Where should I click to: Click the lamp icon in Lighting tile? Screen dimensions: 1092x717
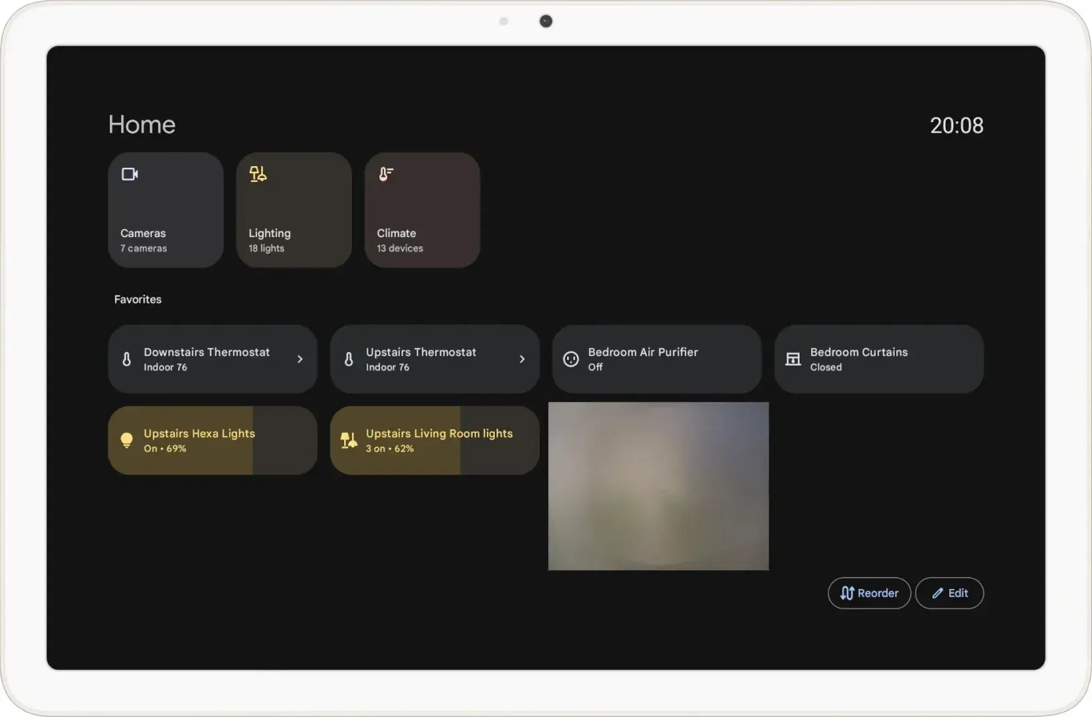(x=258, y=174)
